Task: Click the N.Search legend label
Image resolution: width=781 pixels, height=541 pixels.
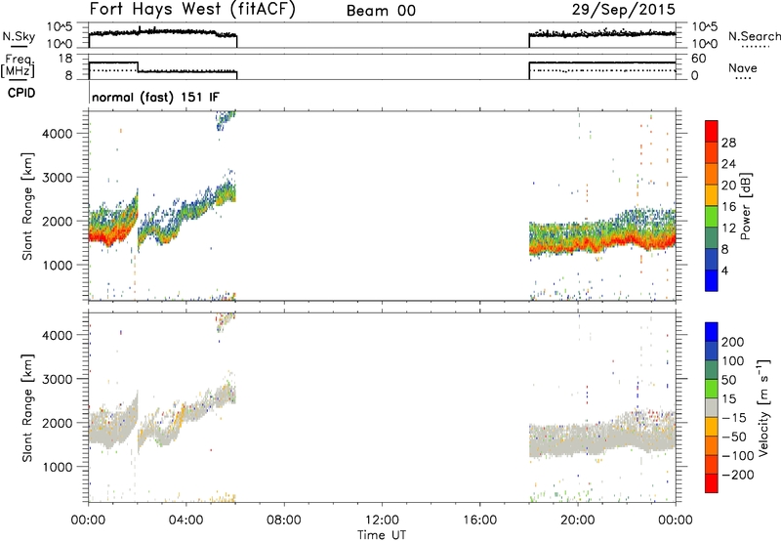Action: (754, 36)
